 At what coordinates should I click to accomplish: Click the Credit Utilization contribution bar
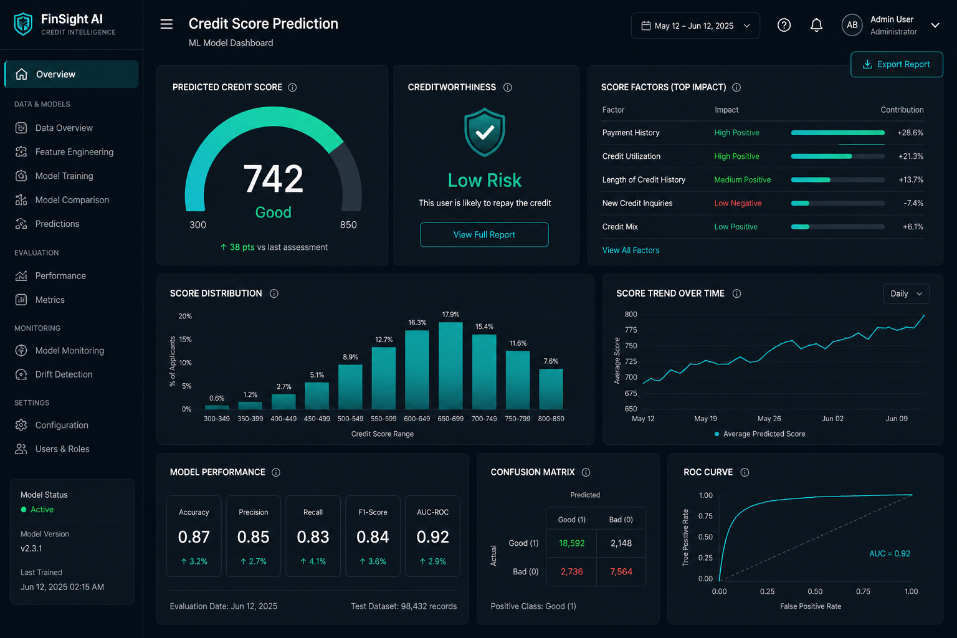[837, 156]
